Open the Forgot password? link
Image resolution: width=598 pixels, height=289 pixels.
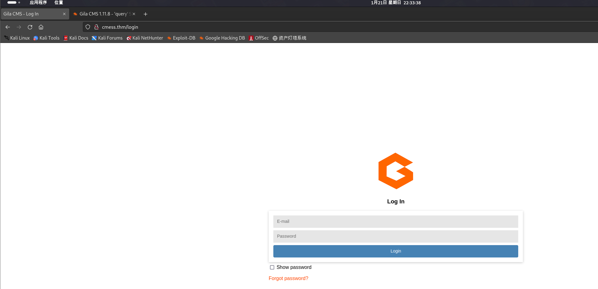[x=288, y=278]
